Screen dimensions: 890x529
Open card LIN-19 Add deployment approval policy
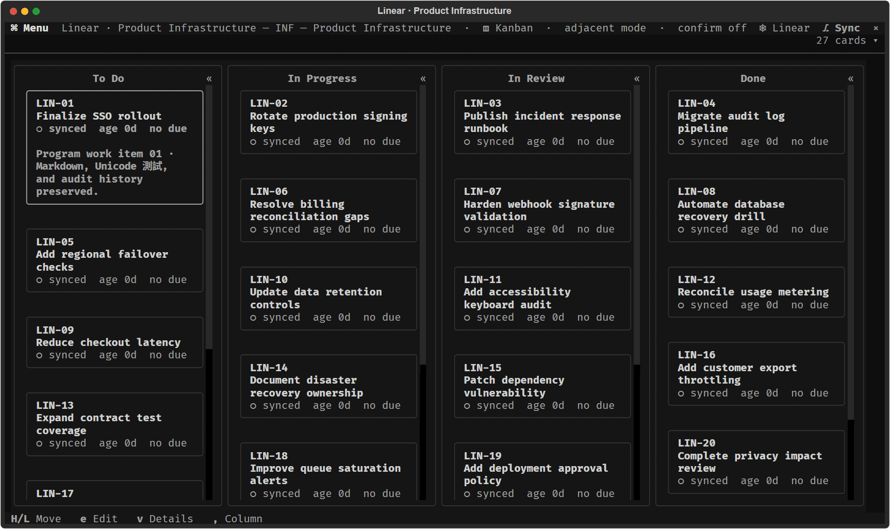[542, 472]
